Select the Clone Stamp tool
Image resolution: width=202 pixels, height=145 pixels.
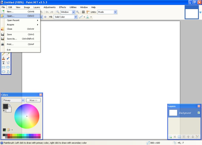[x=3, y=58]
